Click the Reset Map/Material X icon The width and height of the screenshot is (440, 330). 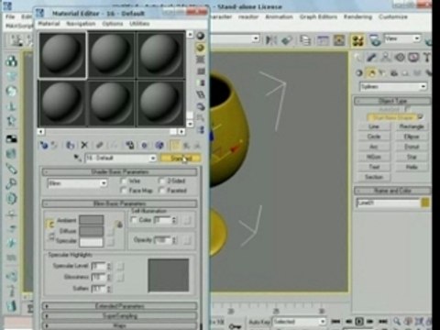84,145
